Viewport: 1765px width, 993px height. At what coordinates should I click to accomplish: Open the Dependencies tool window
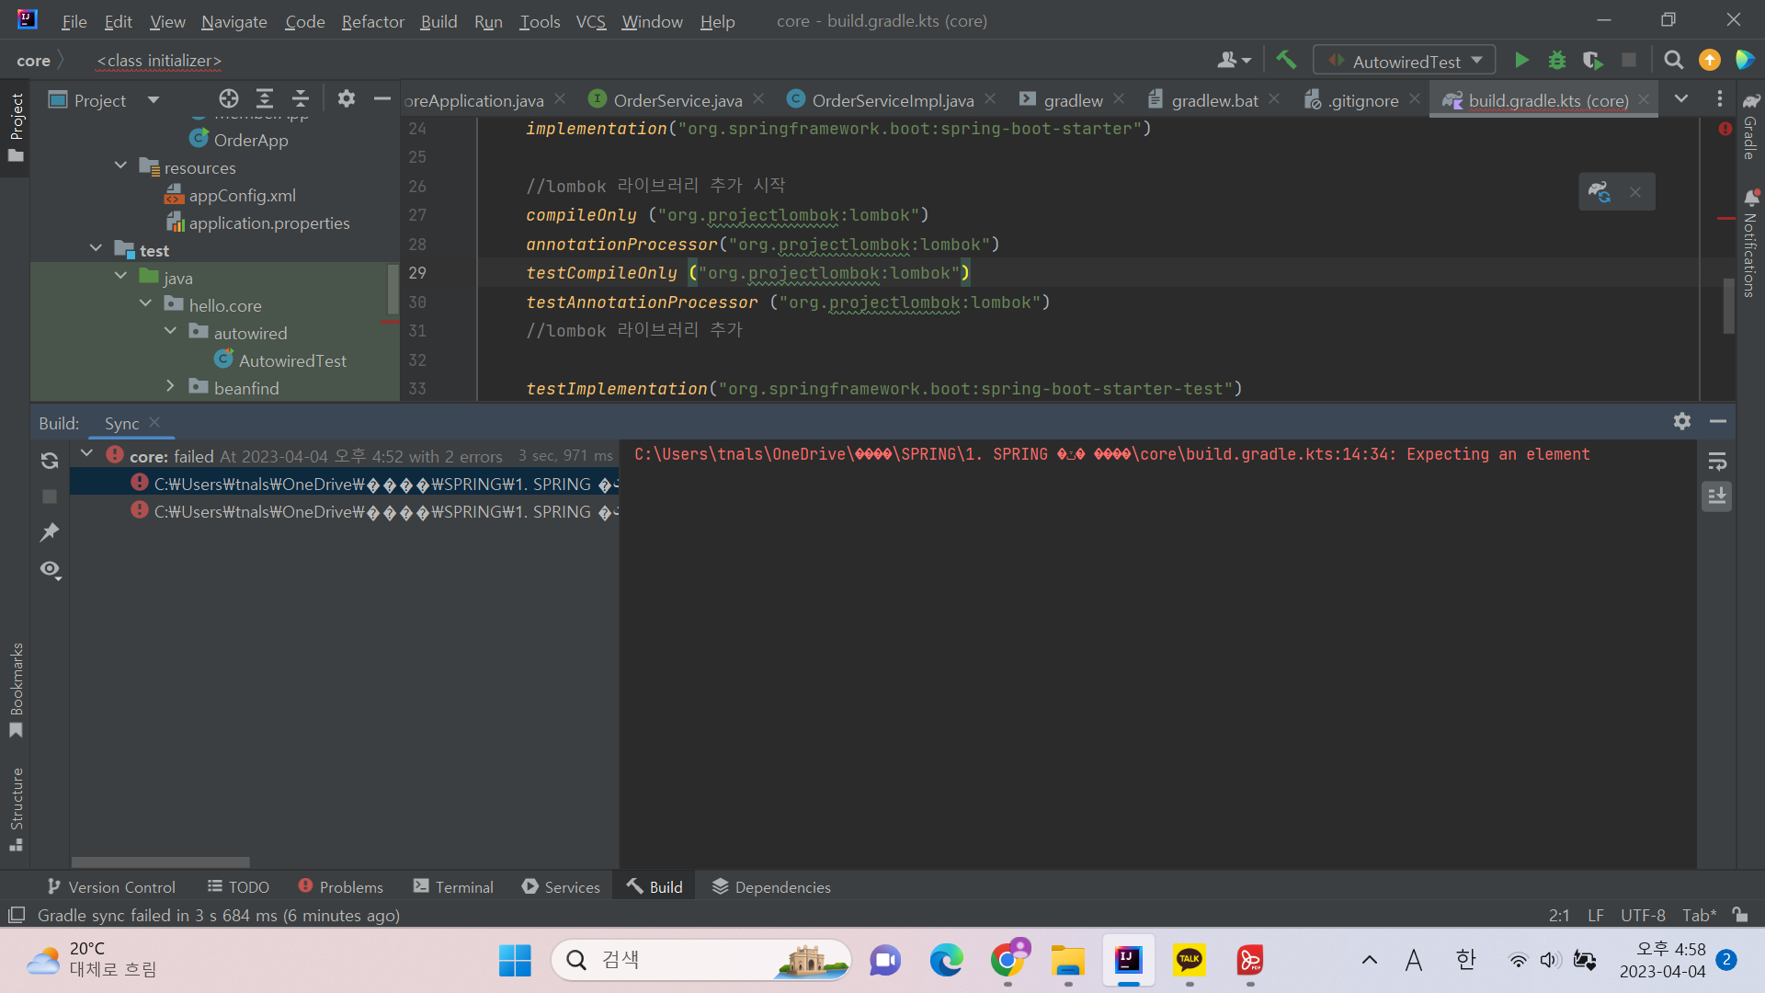pyautogui.click(x=771, y=886)
